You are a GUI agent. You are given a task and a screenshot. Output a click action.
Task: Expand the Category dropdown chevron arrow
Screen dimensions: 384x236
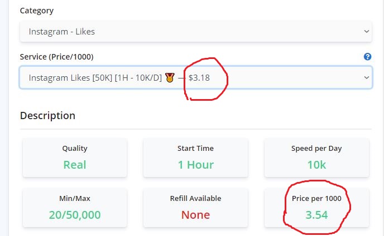coord(366,32)
